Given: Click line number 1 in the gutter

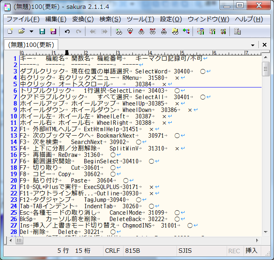Looking at the screenshot, I should pyautogui.click(x=15, y=58).
